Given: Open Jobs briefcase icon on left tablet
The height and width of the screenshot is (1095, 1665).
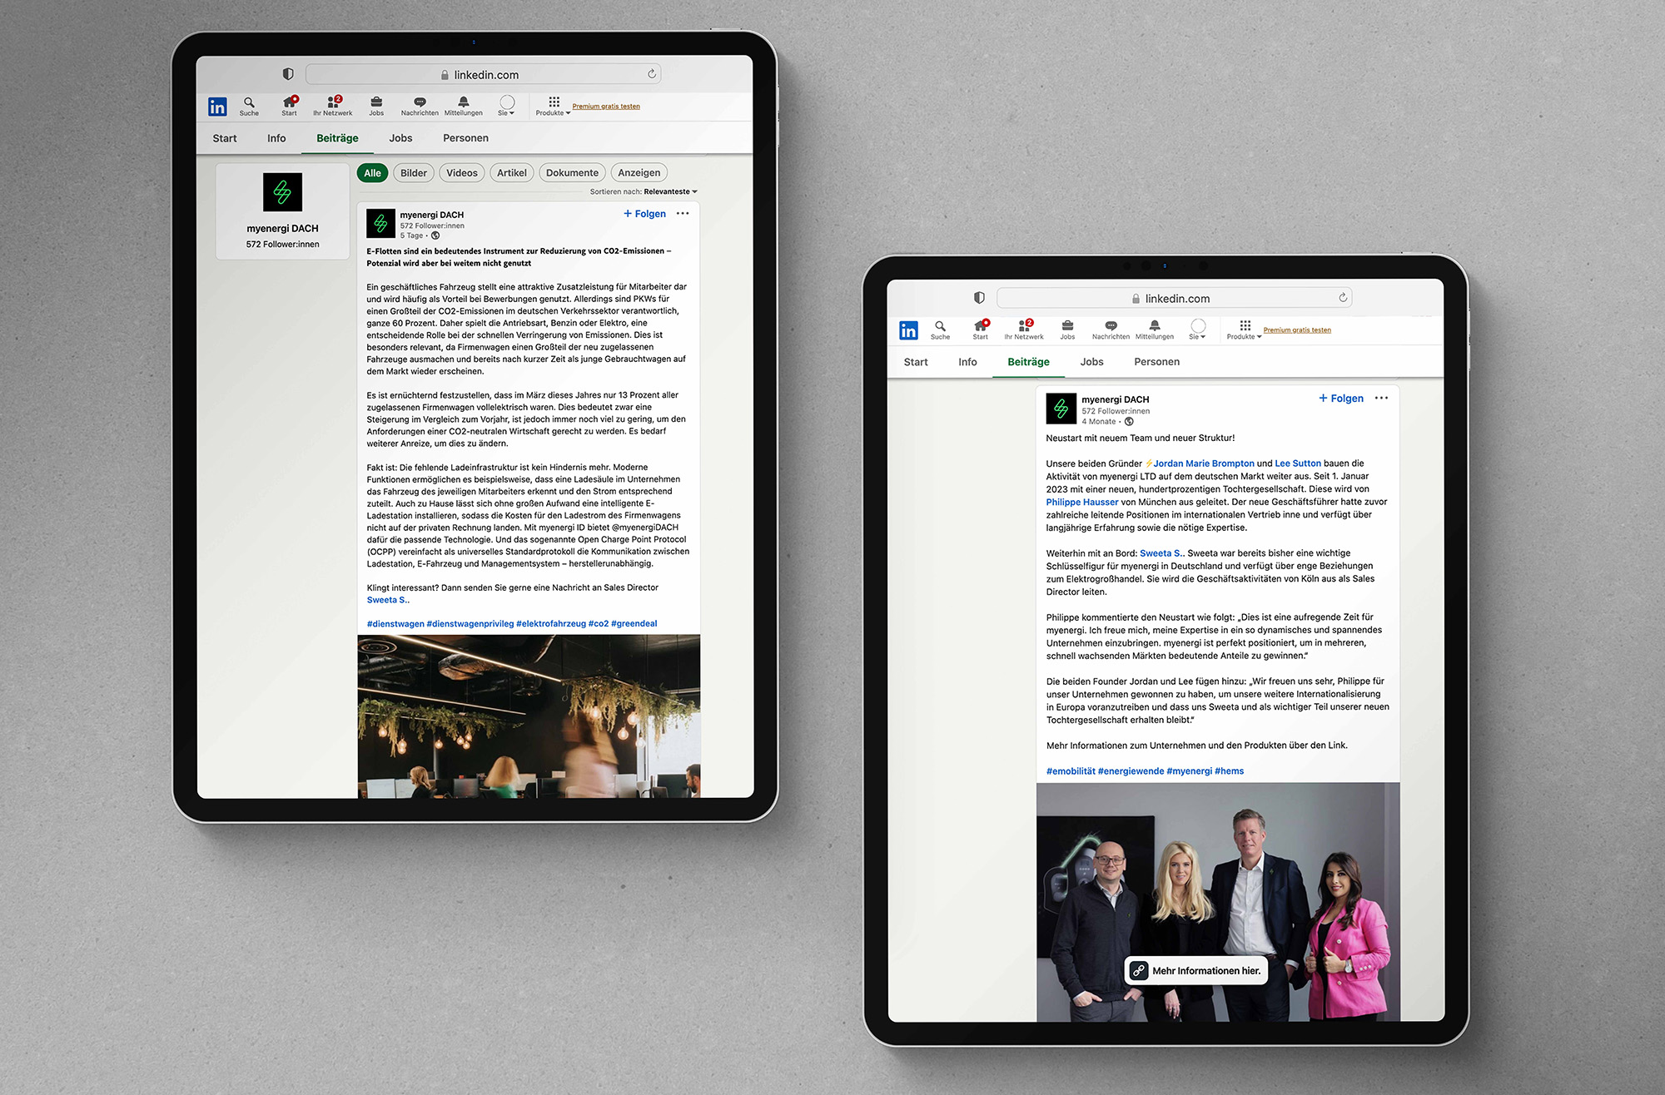Looking at the screenshot, I should tap(376, 106).
